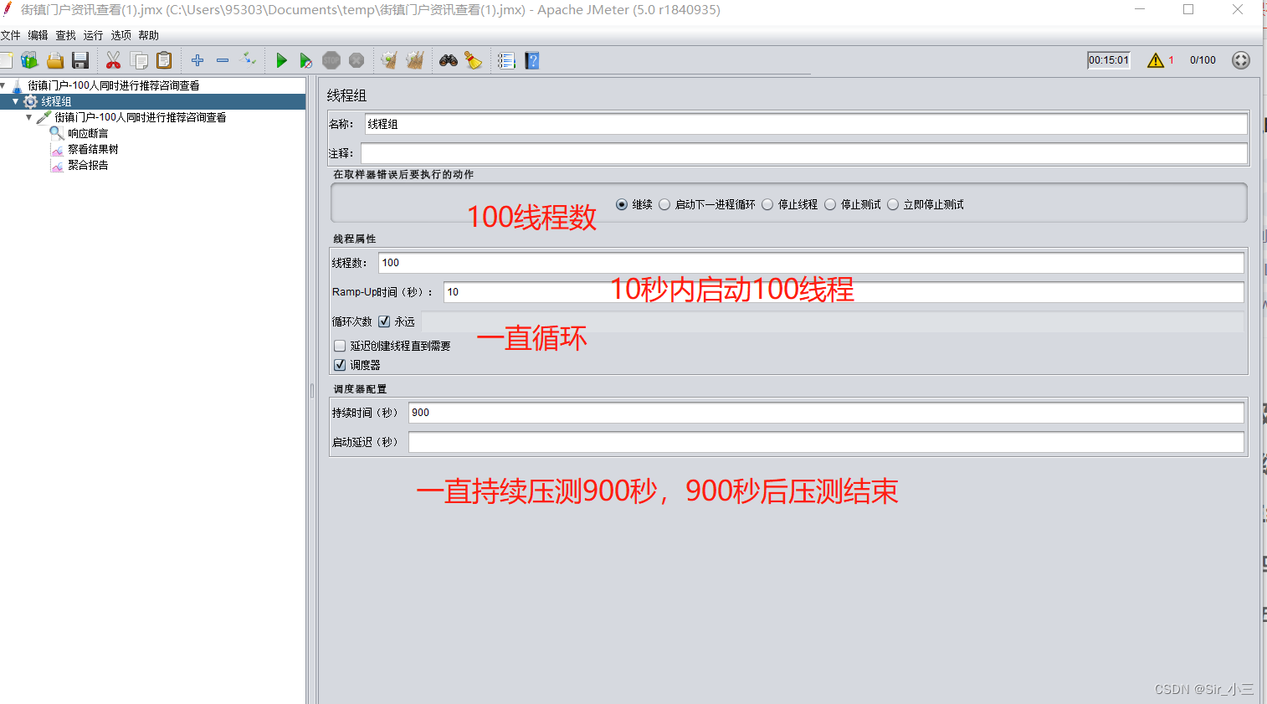Click the 启动延迟 input field

tap(826, 442)
